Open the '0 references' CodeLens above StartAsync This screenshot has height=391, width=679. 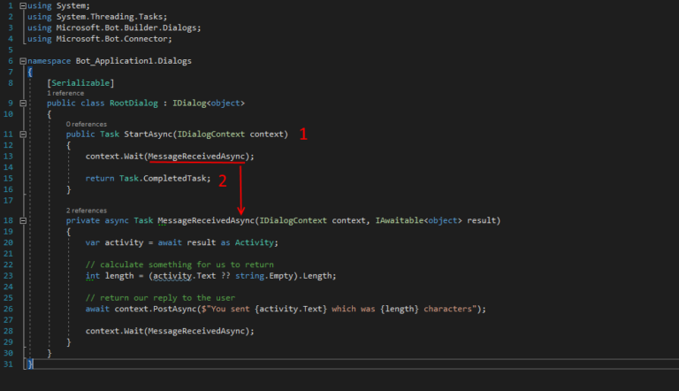coord(86,124)
